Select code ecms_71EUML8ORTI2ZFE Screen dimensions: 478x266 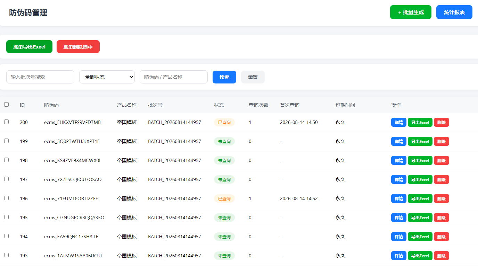[71, 198]
